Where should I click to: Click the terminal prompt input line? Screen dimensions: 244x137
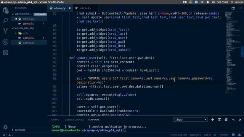point(88,130)
